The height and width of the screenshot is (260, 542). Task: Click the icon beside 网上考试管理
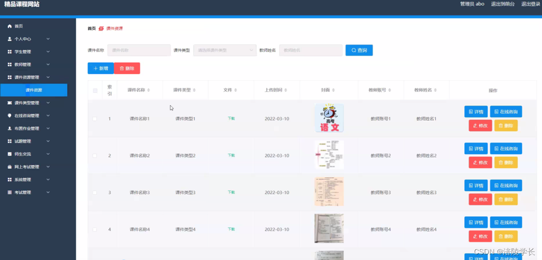pyautogui.click(x=10, y=167)
